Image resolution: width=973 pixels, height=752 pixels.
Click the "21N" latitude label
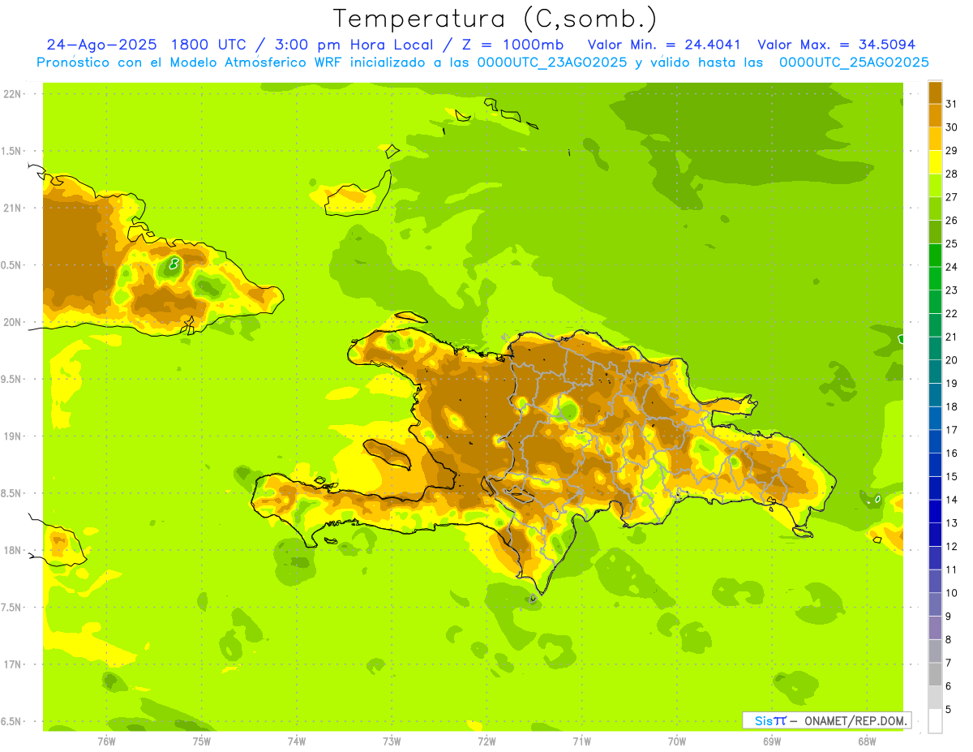coord(12,208)
